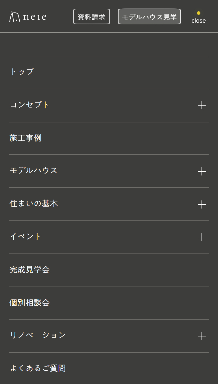Image resolution: width=218 pixels, height=384 pixels.
Task: Expand the コンセプト section
Action: click(x=202, y=105)
